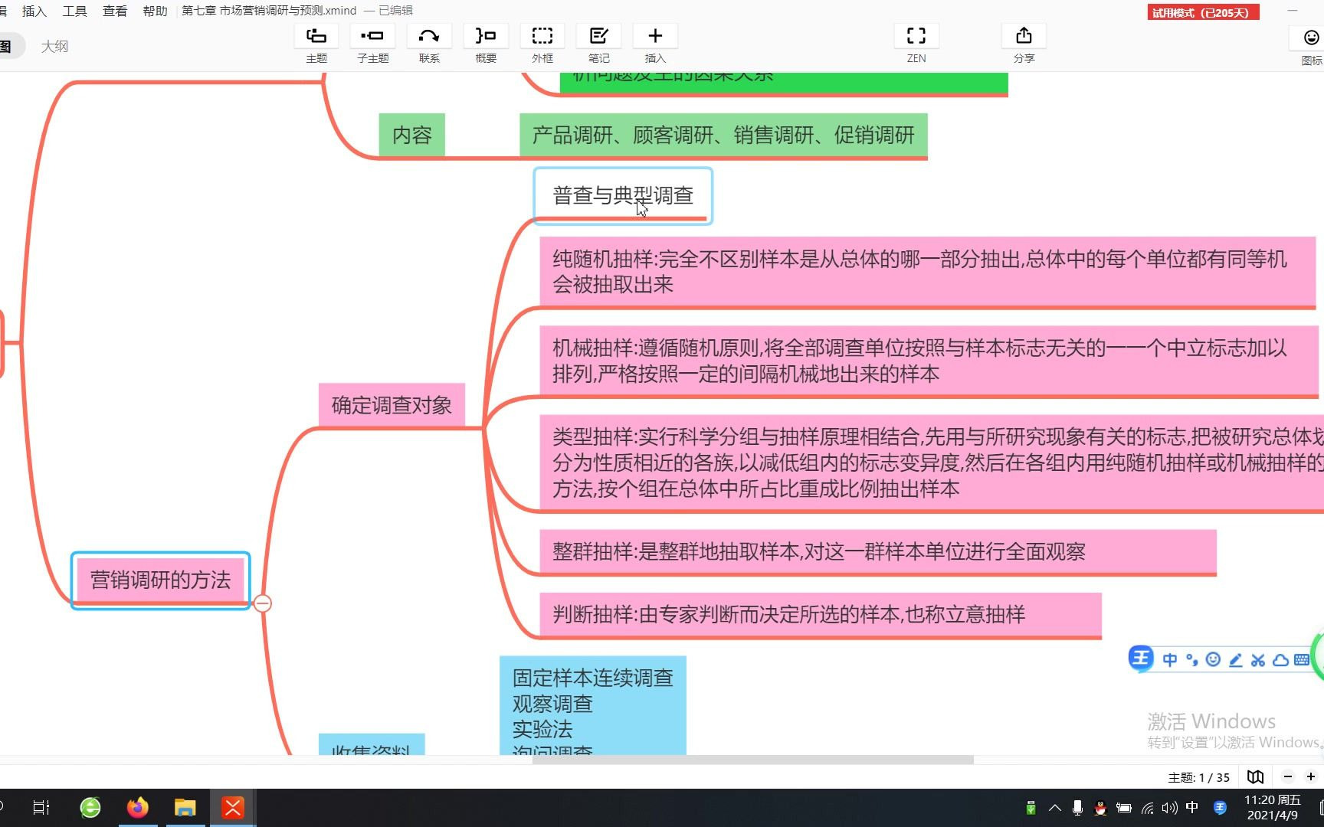Select the 营销调研的方法 topic
Screen dimensions: 1324x827
[160, 580]
